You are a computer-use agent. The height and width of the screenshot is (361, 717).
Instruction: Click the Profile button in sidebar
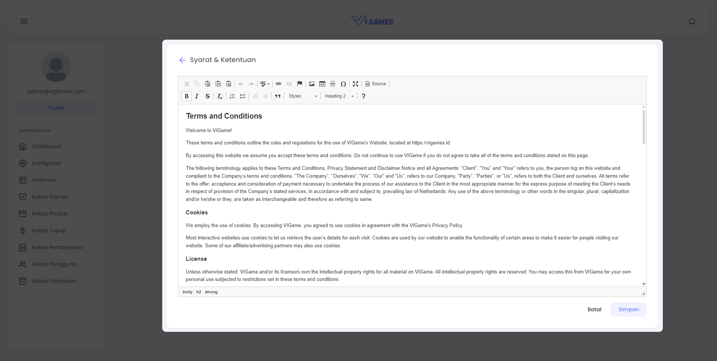click(x=56, y=108)
